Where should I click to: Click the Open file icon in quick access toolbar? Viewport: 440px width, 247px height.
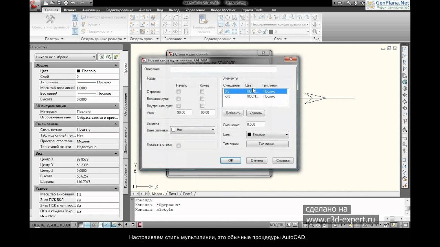point(52,3)
